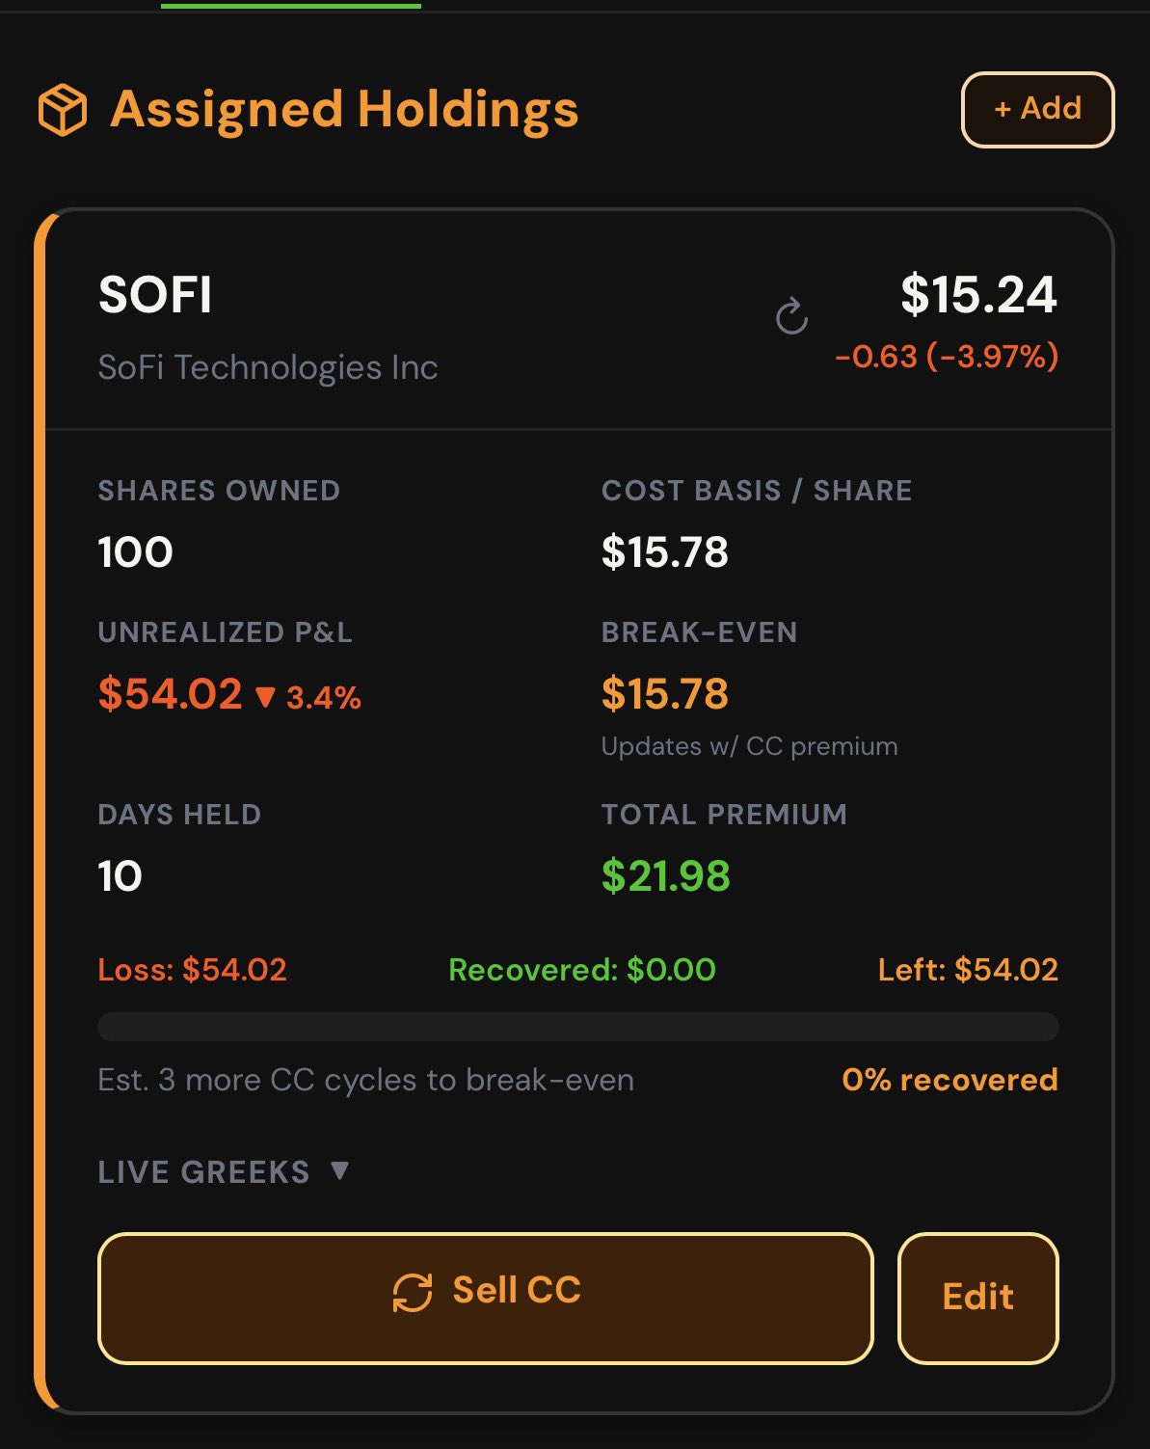This screenshot has width=1150, height=1449.
Task: Click the SOFI ticker symbol
Action: [x=155, y=295]
